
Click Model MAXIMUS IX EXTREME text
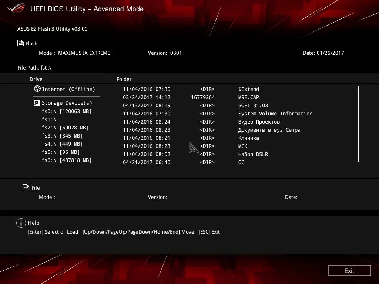74,53
